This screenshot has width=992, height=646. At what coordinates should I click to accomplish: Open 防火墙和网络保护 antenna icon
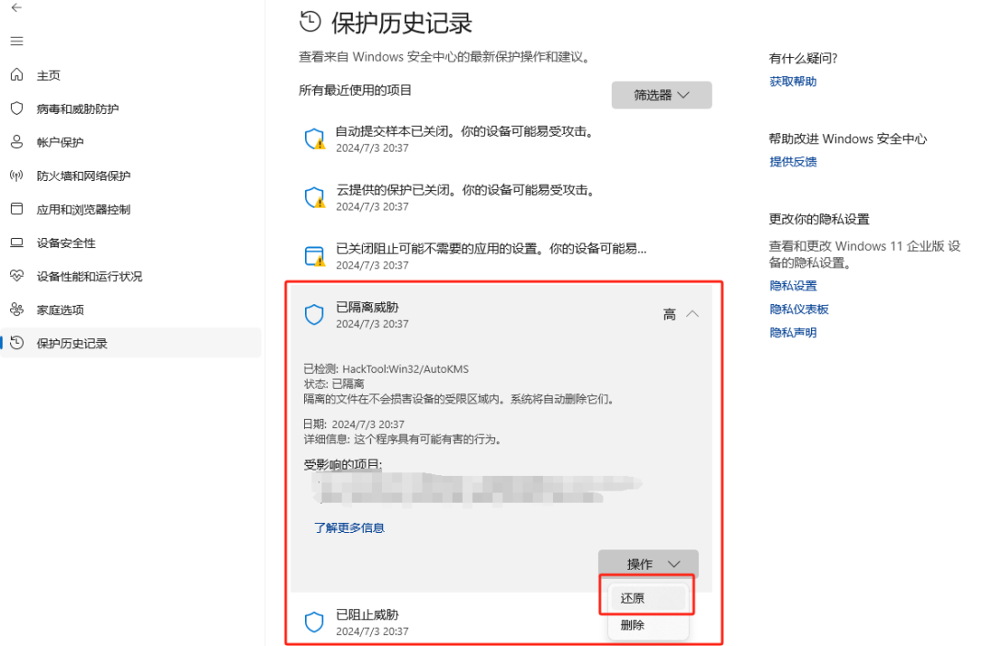tap(17, 176)
